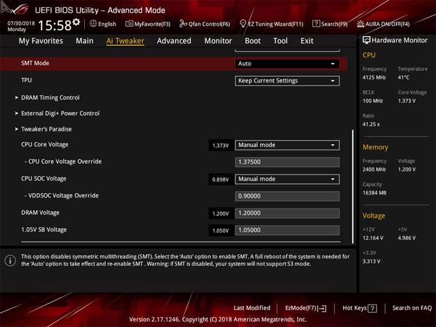Click the globe language icon
The height and width of the screenshot is (327, 436).
[x=93, y=24]
